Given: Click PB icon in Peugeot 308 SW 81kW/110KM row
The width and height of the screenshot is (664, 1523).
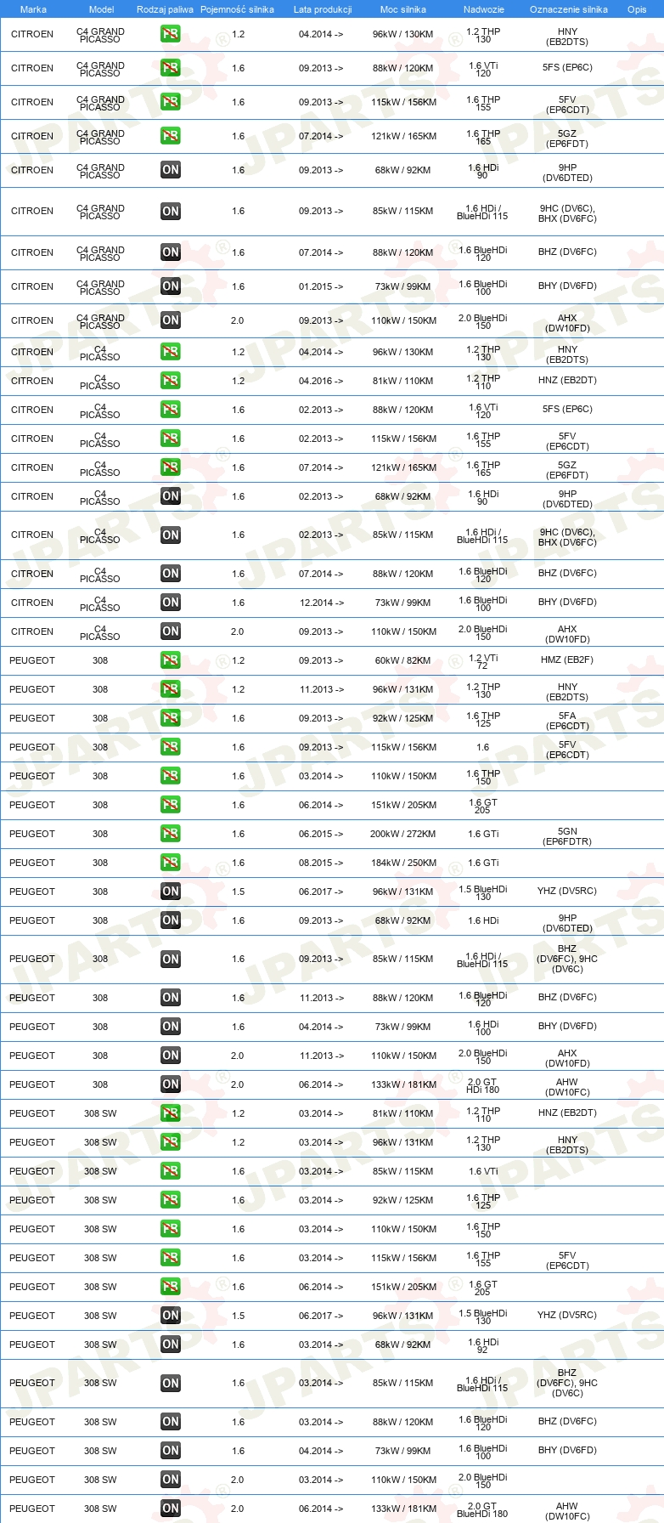Looking at the screenshot, I should (171, 1113).
